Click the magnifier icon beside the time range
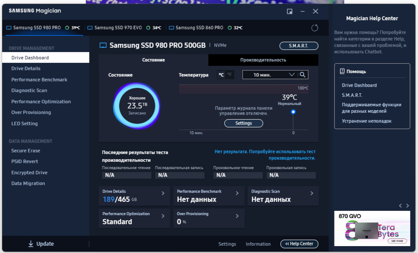 303,75
